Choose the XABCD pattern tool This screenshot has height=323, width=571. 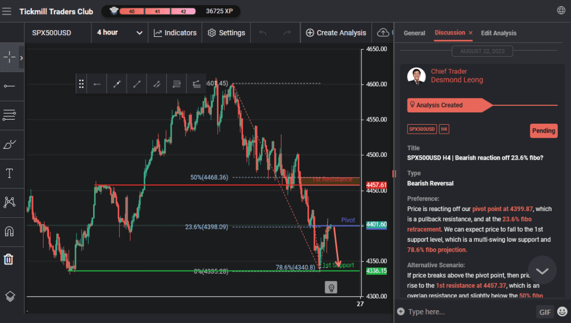click(x=9, y=202)
